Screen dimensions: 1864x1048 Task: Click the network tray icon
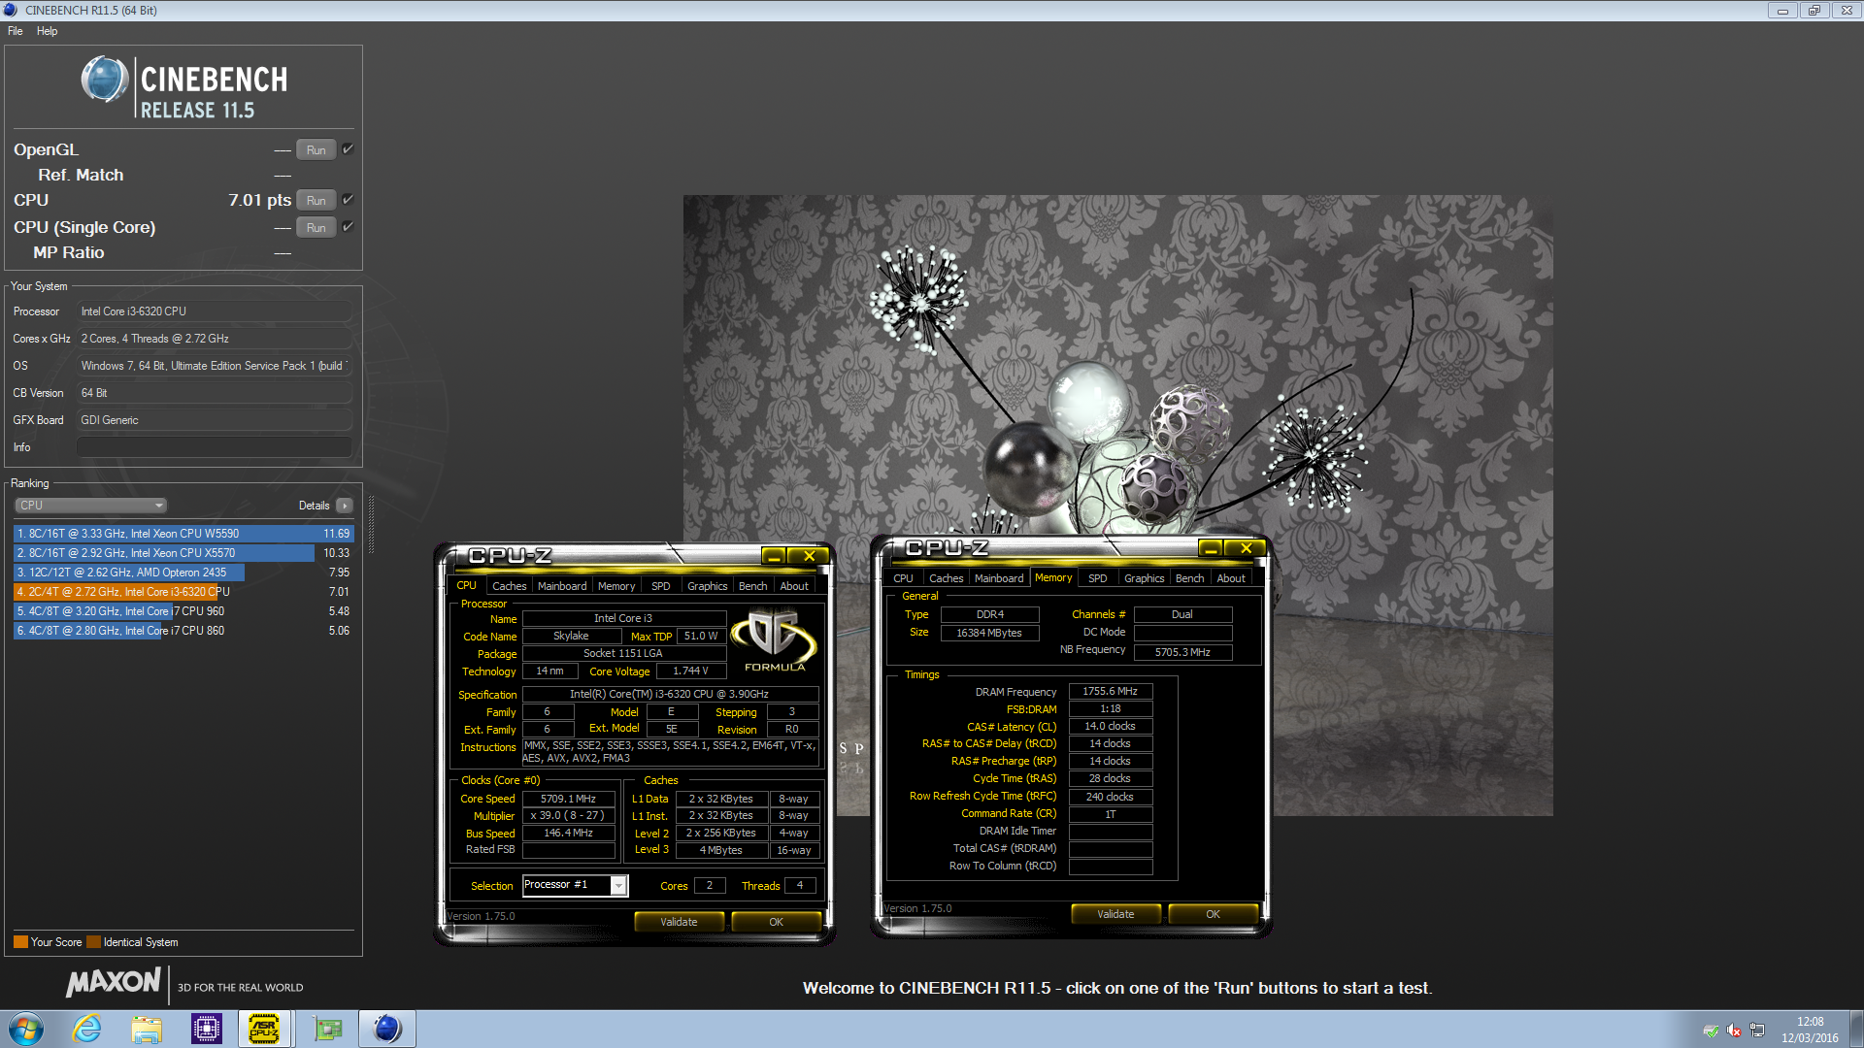pyautogui.click(x=1757, y=1031)
